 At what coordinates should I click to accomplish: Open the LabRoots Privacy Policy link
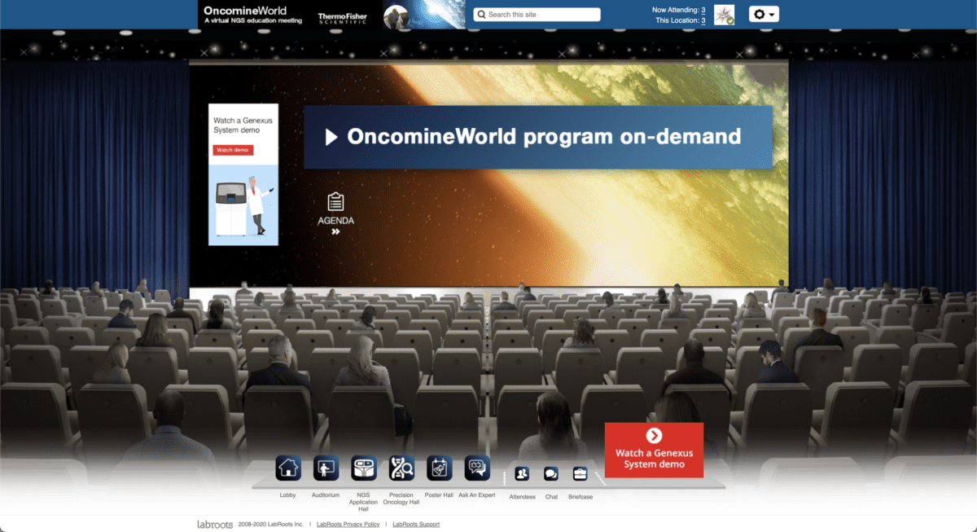click(x=348, y=524)
